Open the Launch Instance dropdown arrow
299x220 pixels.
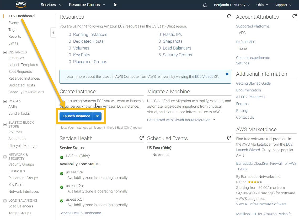pyautogui.click(x=97, y=116)
